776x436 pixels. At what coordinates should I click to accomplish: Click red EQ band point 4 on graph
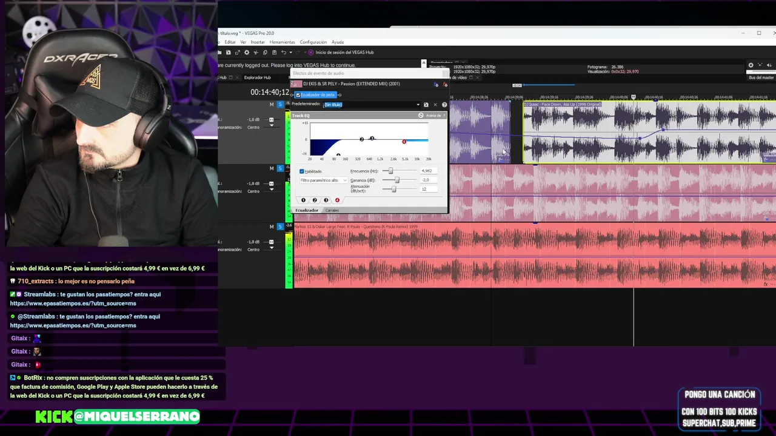(404, 142)
